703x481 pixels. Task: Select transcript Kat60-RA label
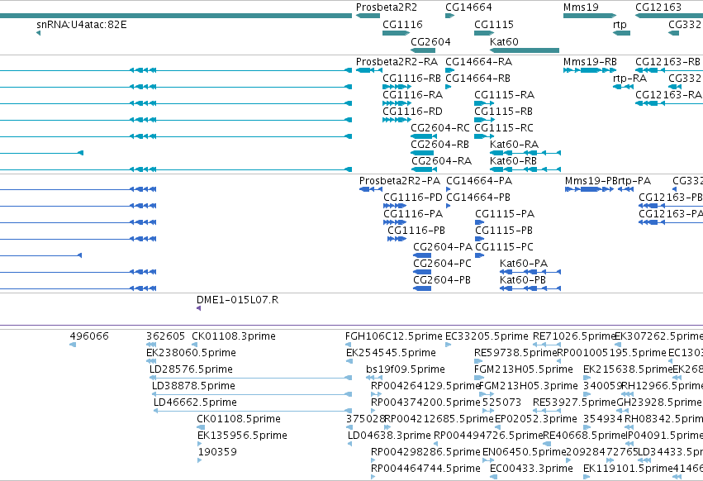point(515,145)
